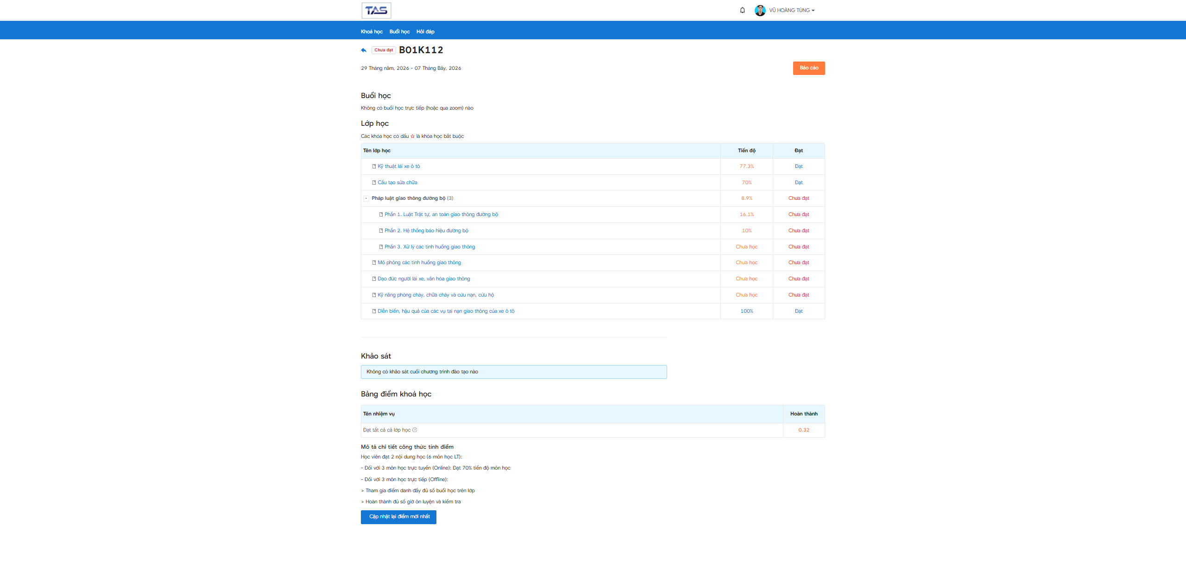
Task: Go back using the blue arrow icon
Action: click(364, 50)
